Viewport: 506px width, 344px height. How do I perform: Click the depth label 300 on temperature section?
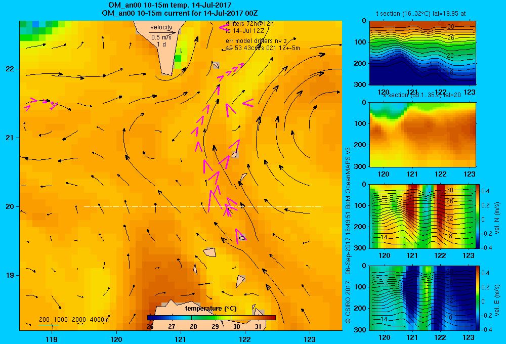[360, 84]
